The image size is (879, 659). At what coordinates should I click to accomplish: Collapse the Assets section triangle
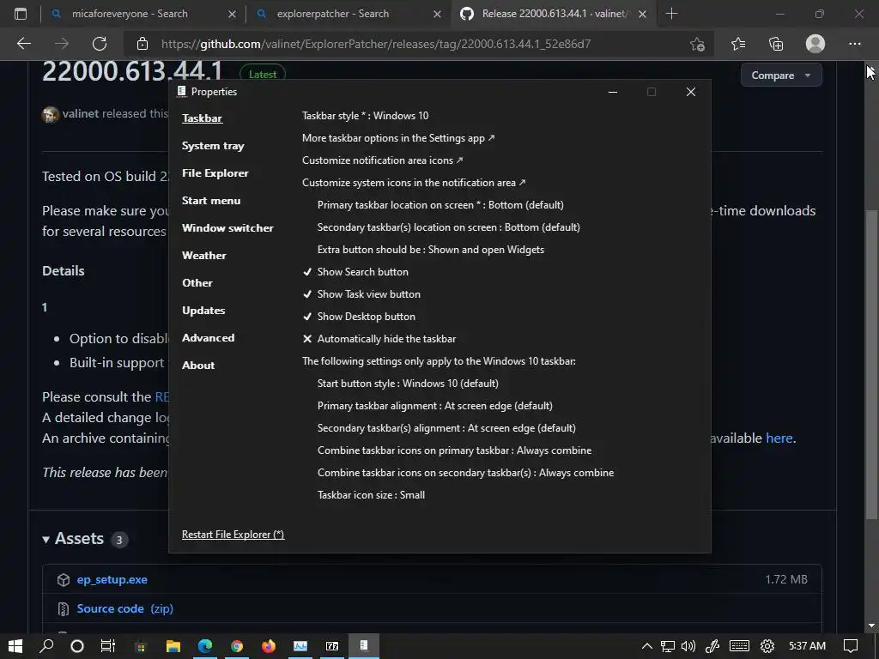click(x=46, y=540)
